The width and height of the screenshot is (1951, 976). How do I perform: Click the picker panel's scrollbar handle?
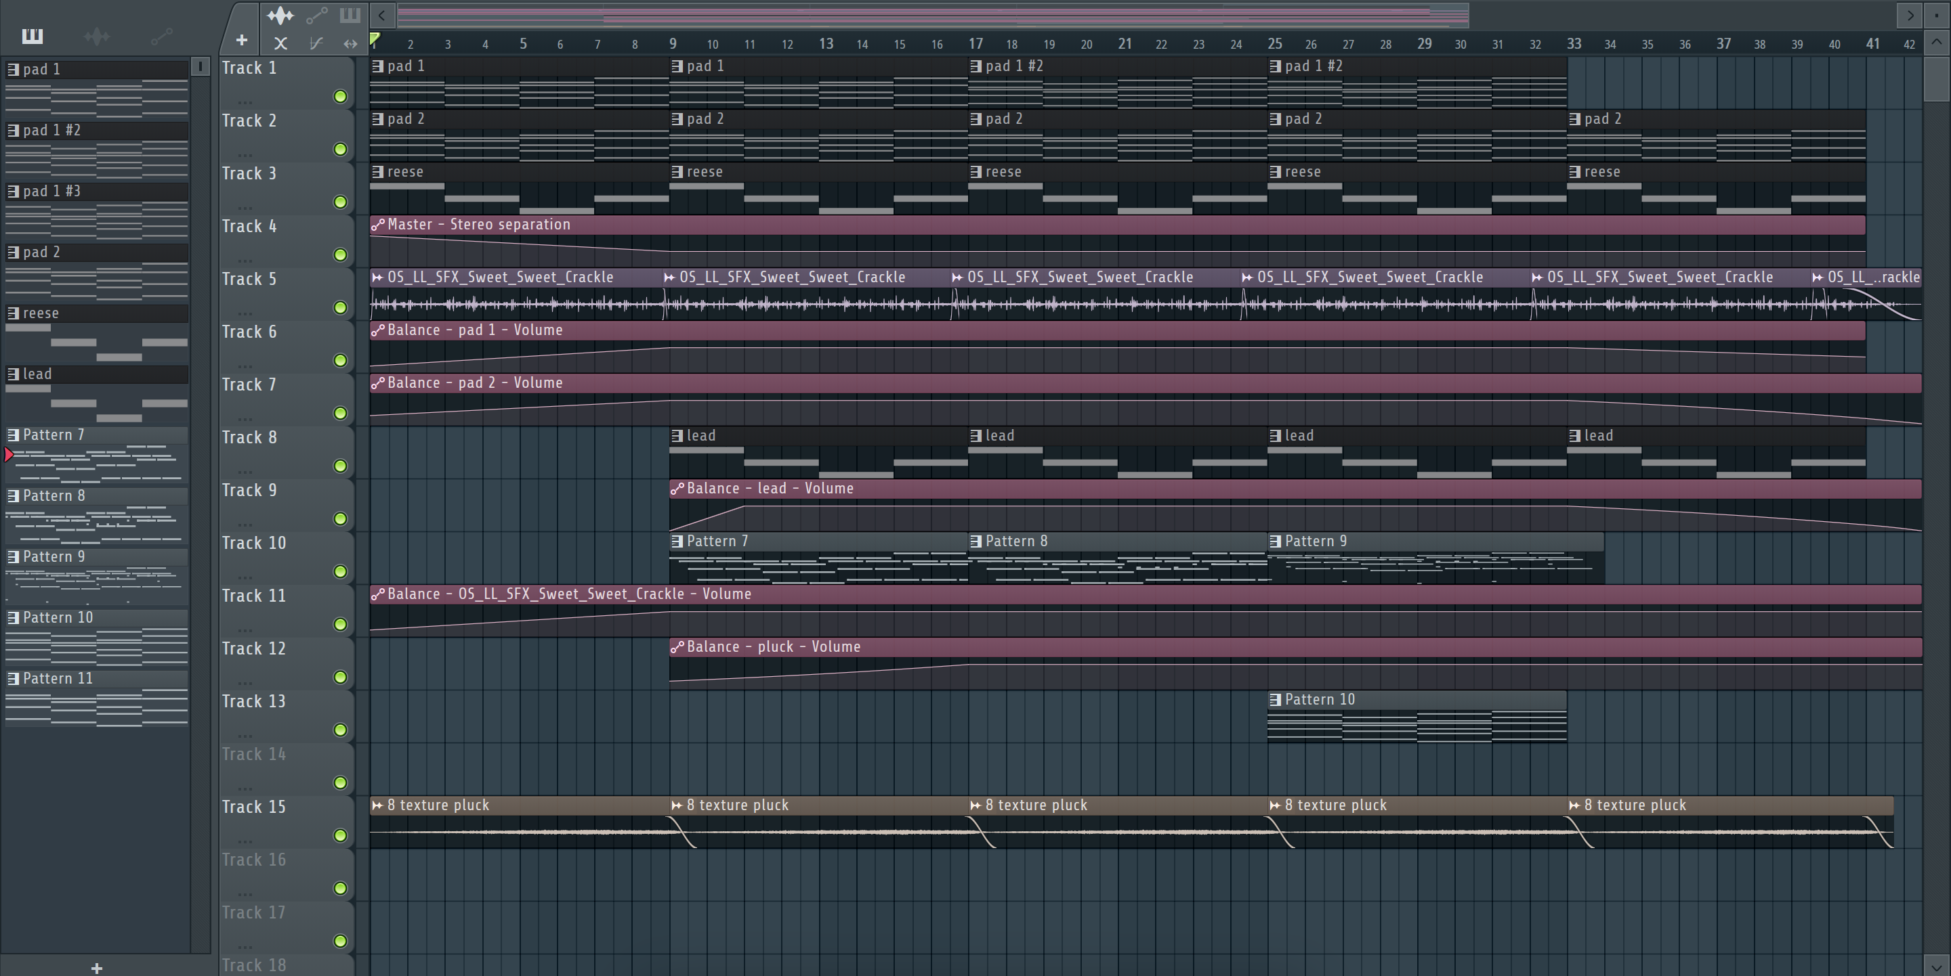pyautogui.click(x=200, y=66)
